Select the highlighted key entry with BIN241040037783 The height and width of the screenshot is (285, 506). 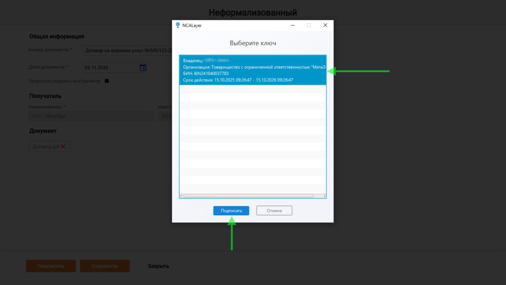tap(252, 70)
